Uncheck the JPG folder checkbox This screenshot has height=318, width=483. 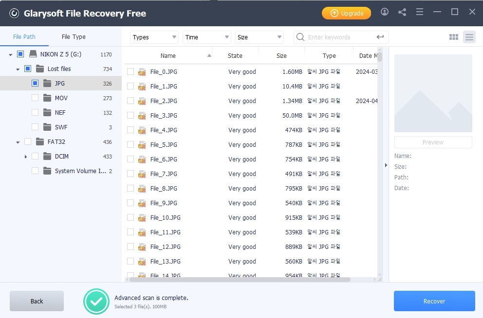pos(35,83)
